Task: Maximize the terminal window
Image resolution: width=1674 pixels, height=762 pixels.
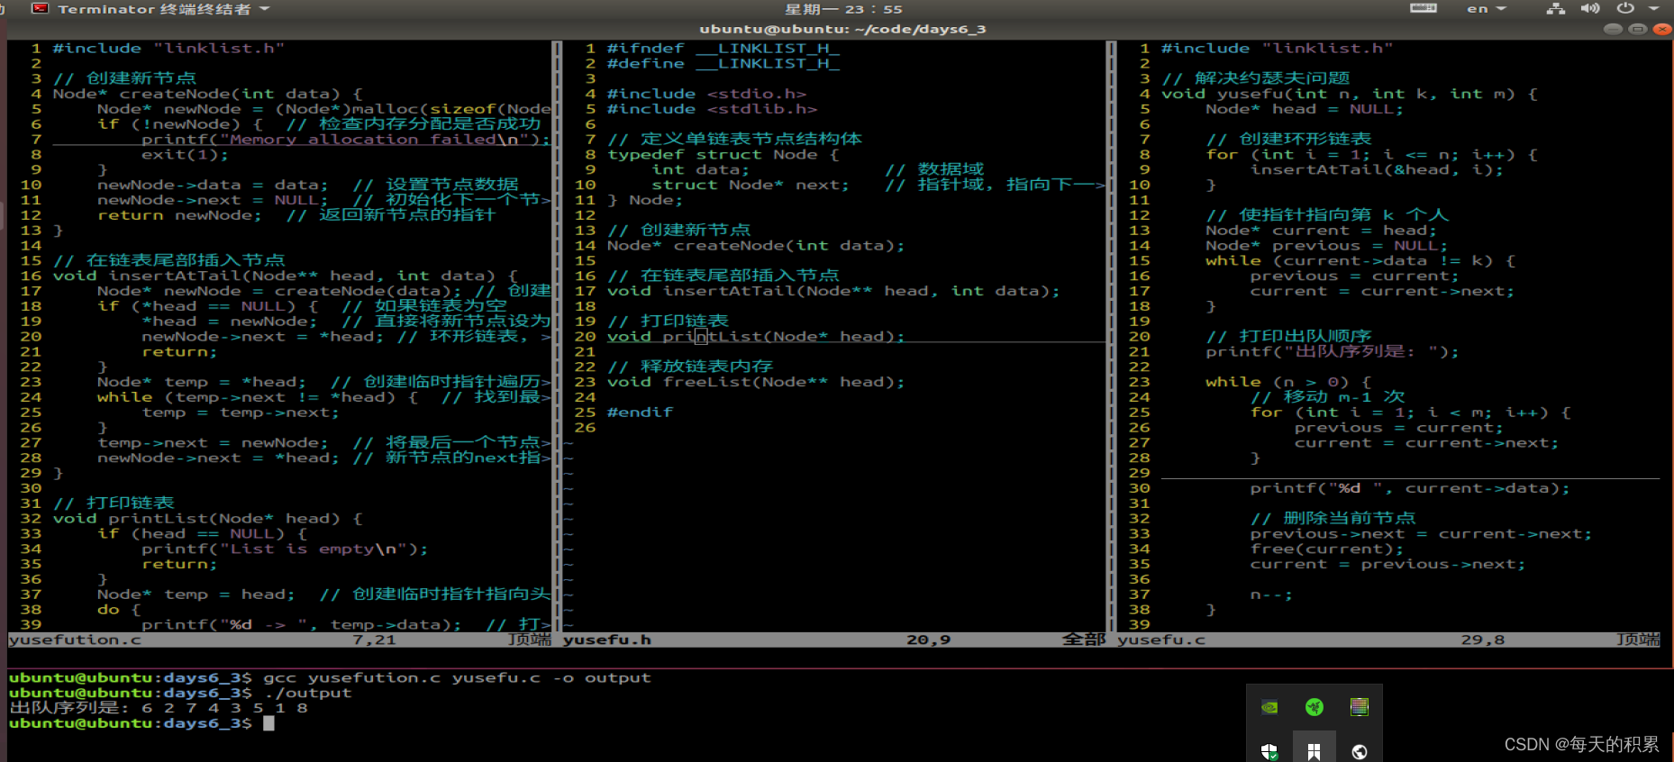Action: point(1638,29)
